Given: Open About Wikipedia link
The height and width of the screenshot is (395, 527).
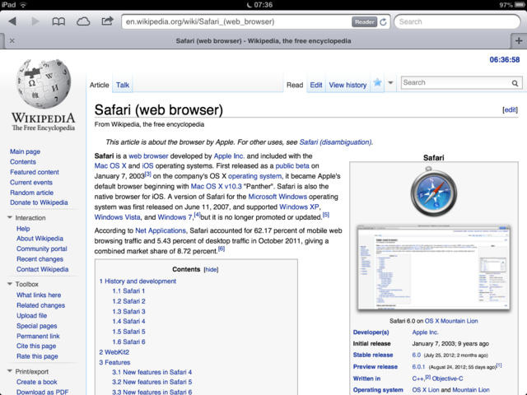Looking at the screenshot, I should [x=40, y=239].
